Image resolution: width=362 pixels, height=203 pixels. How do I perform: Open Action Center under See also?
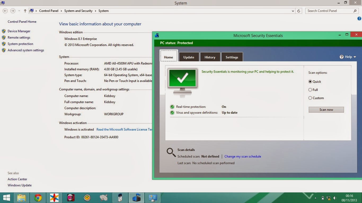[17, 179]
